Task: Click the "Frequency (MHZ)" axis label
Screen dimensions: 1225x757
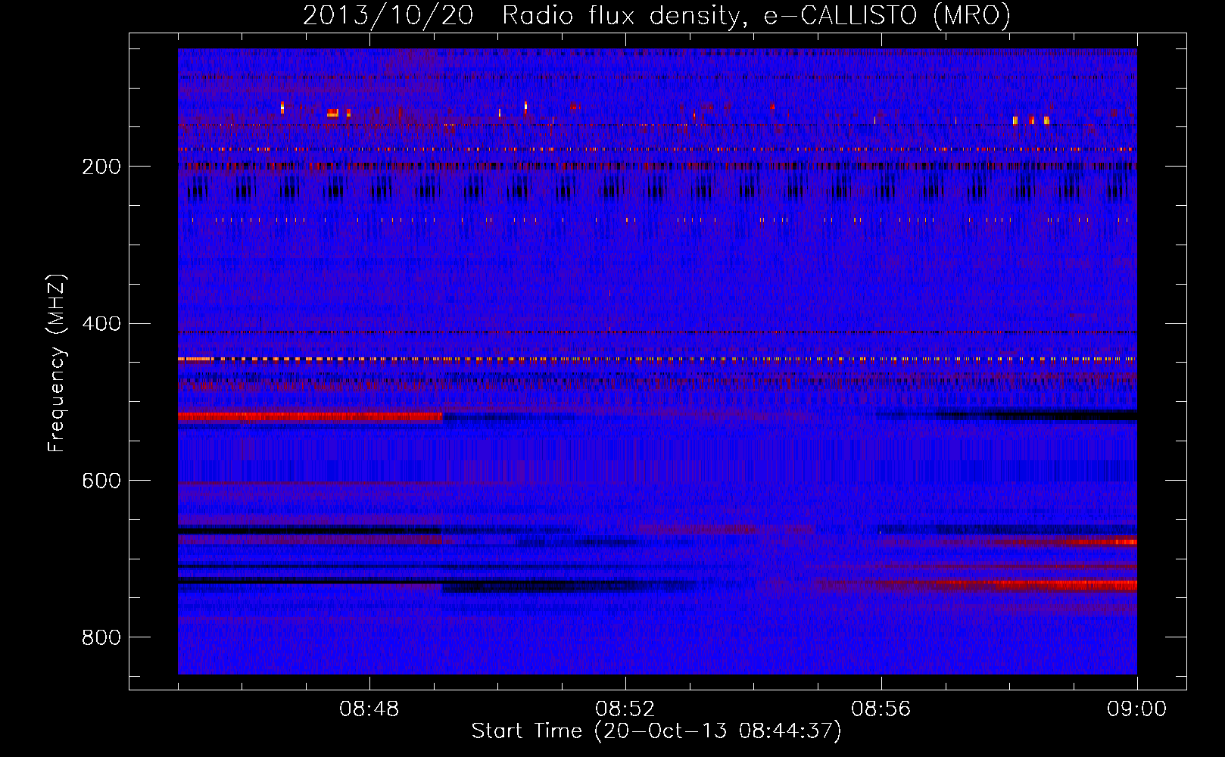Action: click(57, 363)
